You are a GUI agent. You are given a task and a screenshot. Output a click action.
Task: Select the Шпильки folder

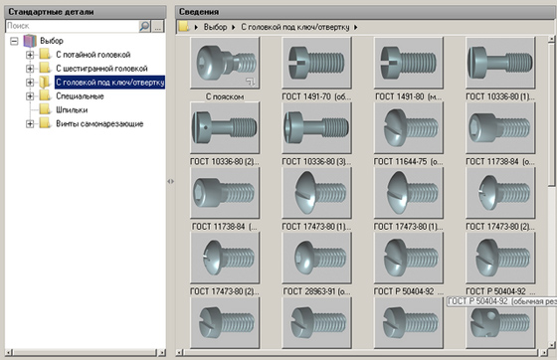point(72,110)
